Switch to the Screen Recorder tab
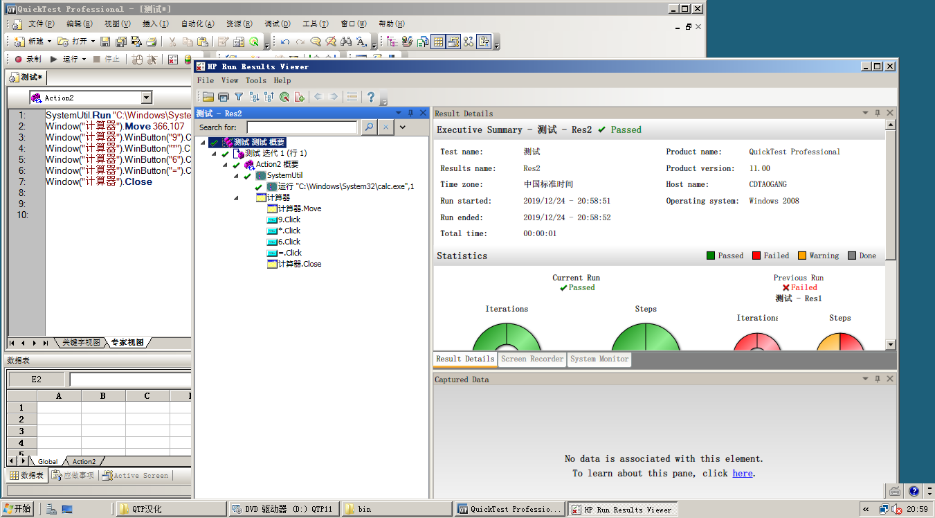Screen dimensions: 935x518 tap(532, 359)
